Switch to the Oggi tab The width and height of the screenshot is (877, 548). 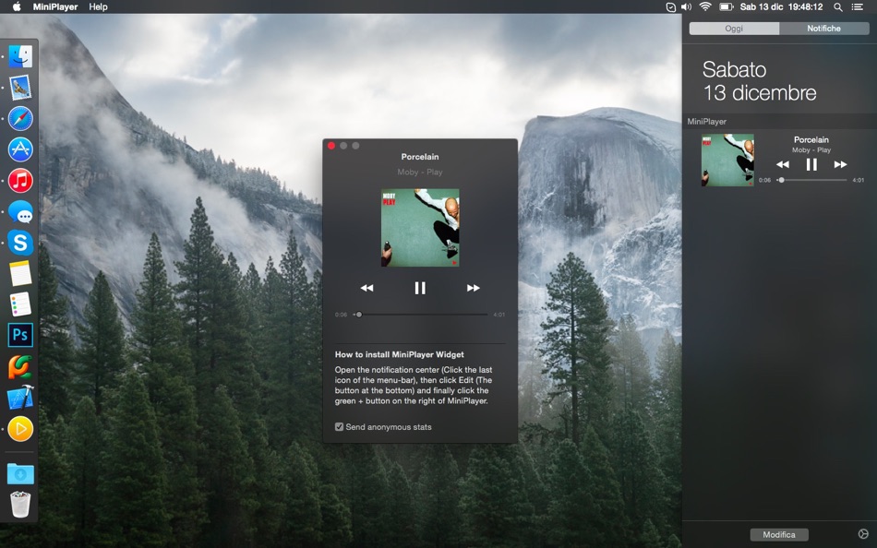pos(734,28)
